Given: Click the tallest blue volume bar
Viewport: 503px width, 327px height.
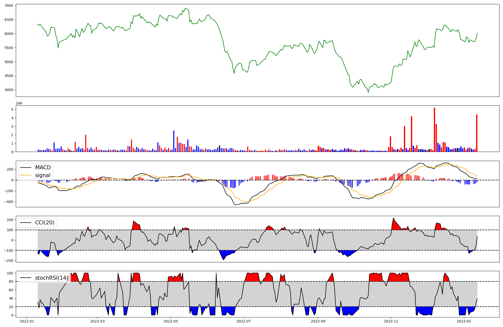Looking at the screenshot, I should click(x=174, y=141).
